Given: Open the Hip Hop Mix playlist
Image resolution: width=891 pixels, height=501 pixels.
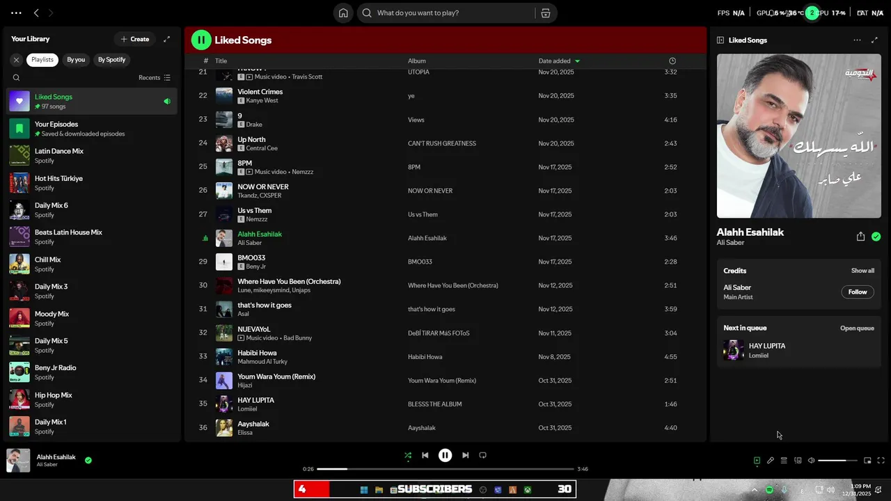Looking at the screenshot, I should tap(91, 399).
